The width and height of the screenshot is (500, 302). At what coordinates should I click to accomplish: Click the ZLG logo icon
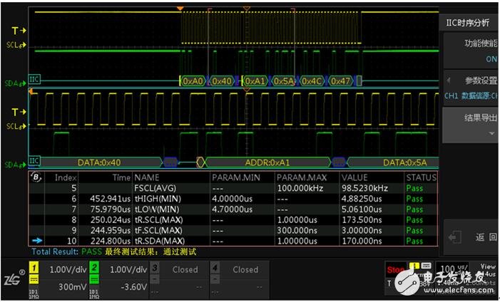(14, 276)
